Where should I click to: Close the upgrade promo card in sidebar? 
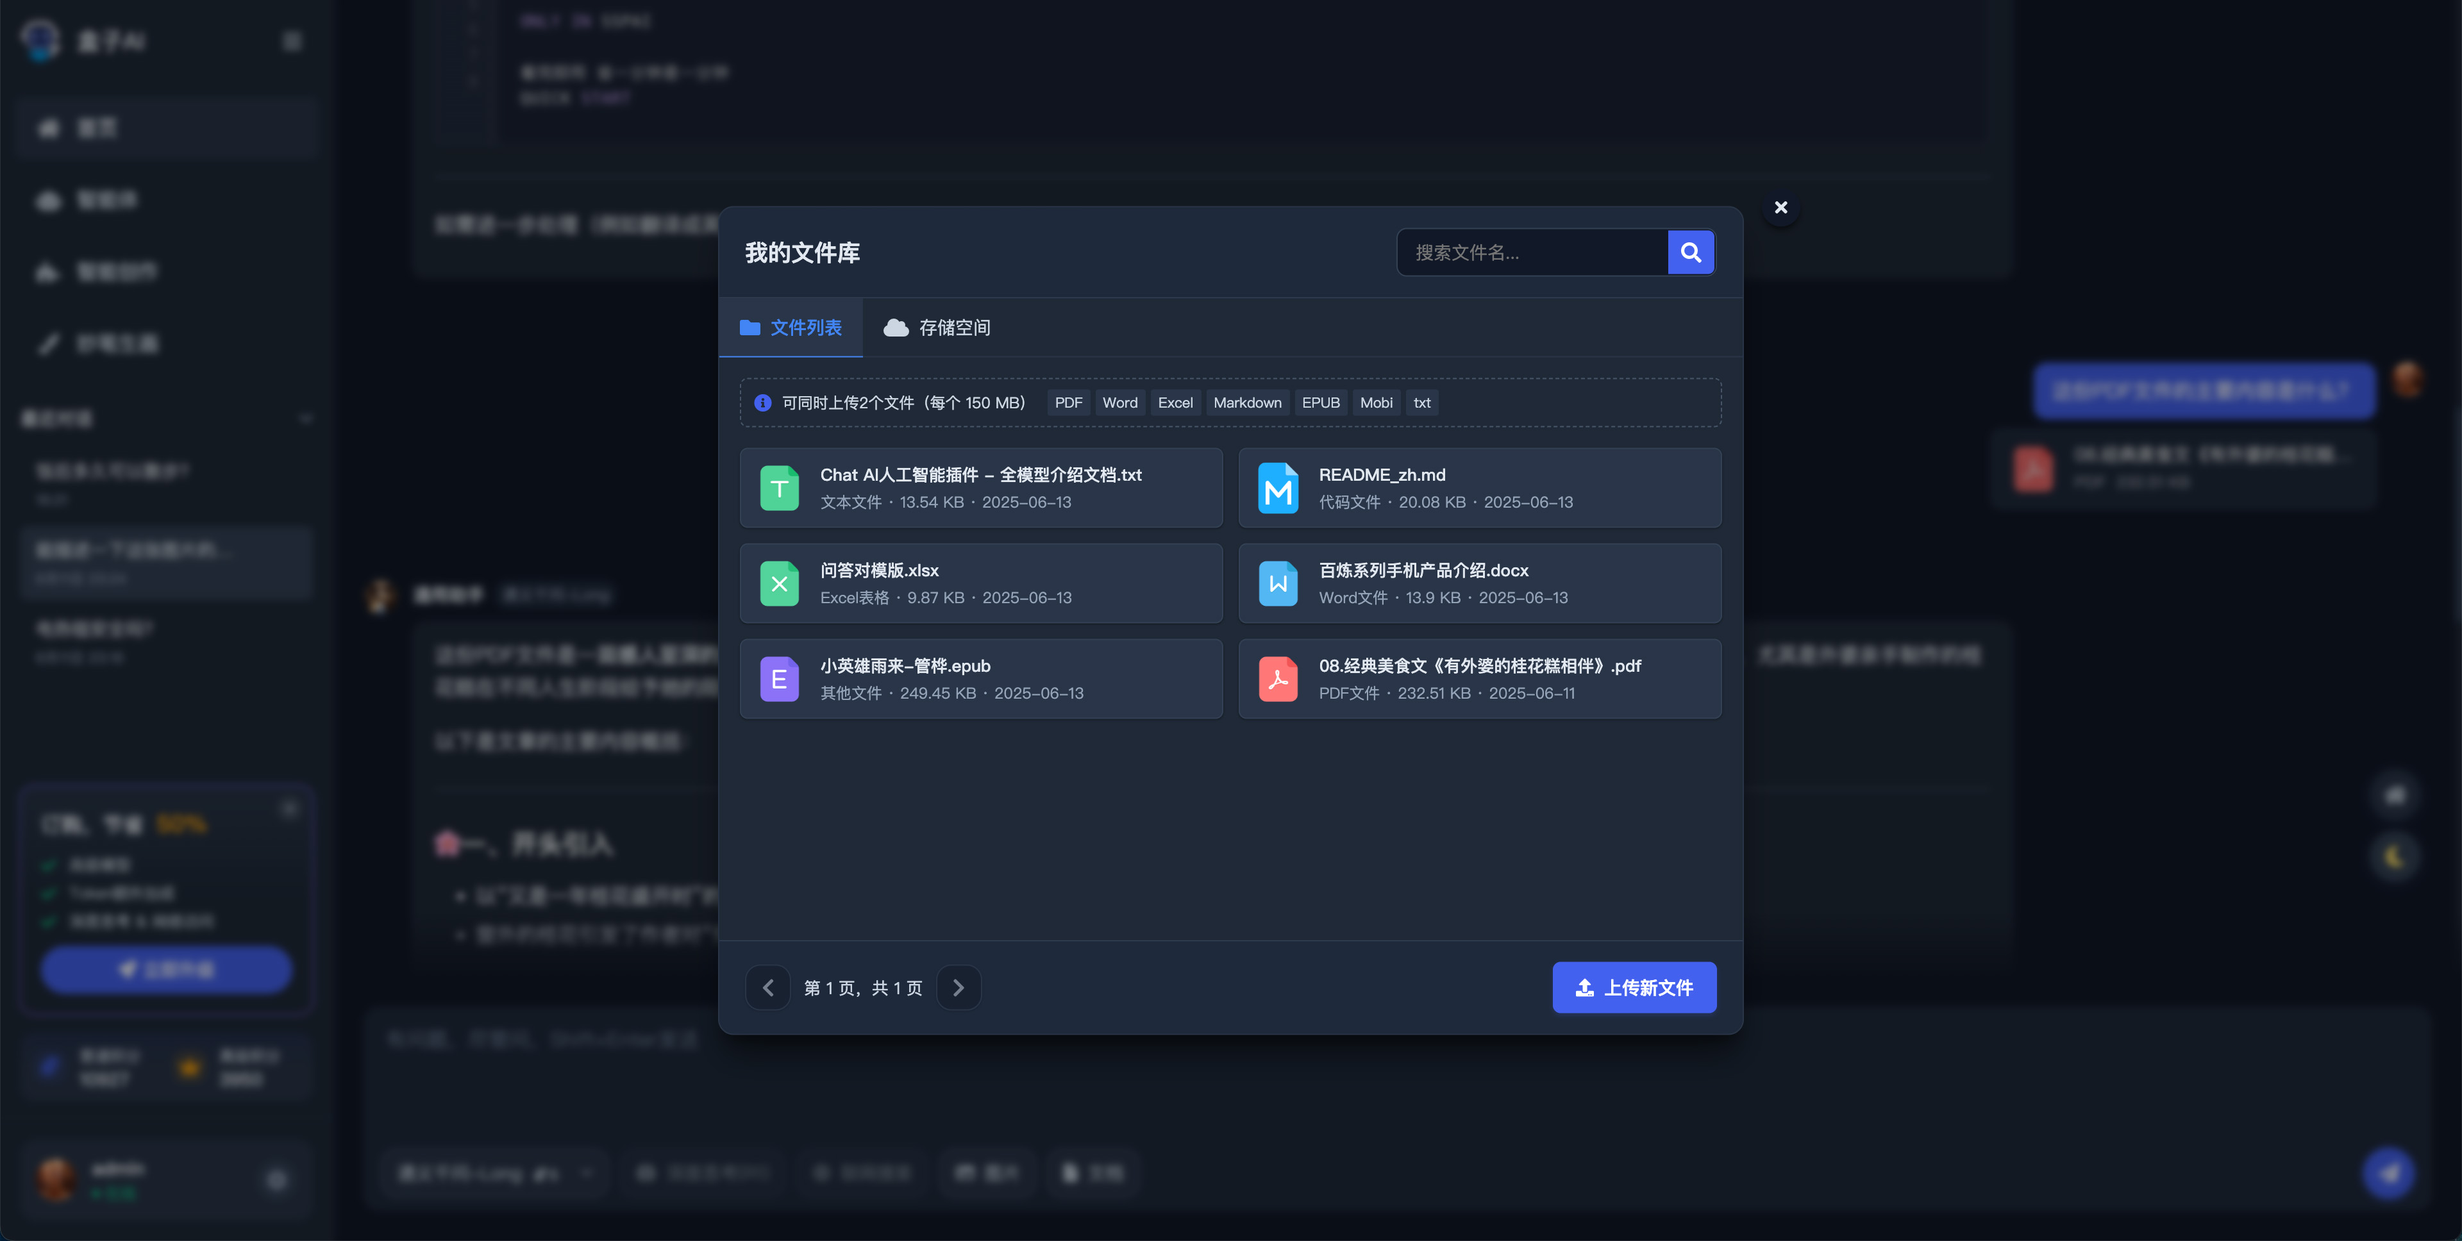290,809
